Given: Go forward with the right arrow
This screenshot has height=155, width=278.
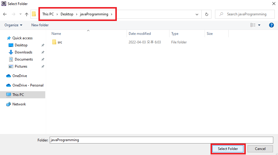Looking at the screenshot, I should pyautogui.click(x=14, y=14).
